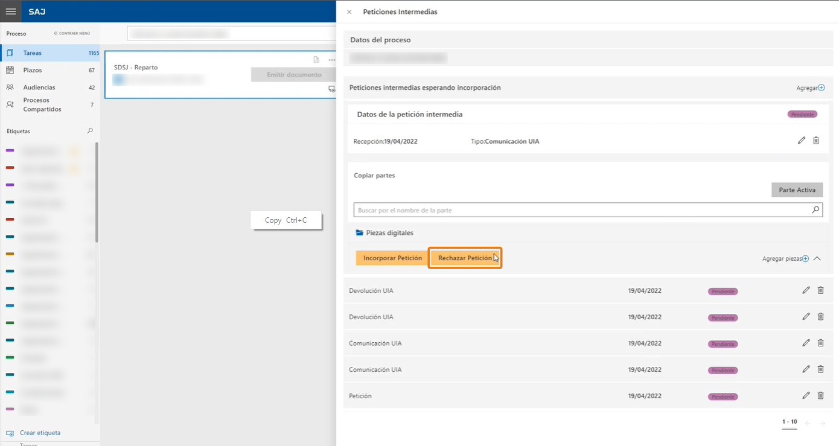Viewport: 839px width, 446px height.
Task: Click the magnifier in the party name search
Action: tap(815, 210)
